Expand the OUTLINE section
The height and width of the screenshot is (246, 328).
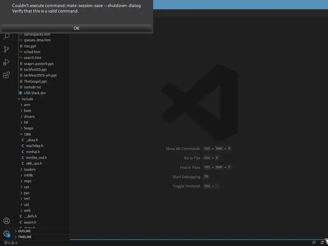(x=41, y=231)
